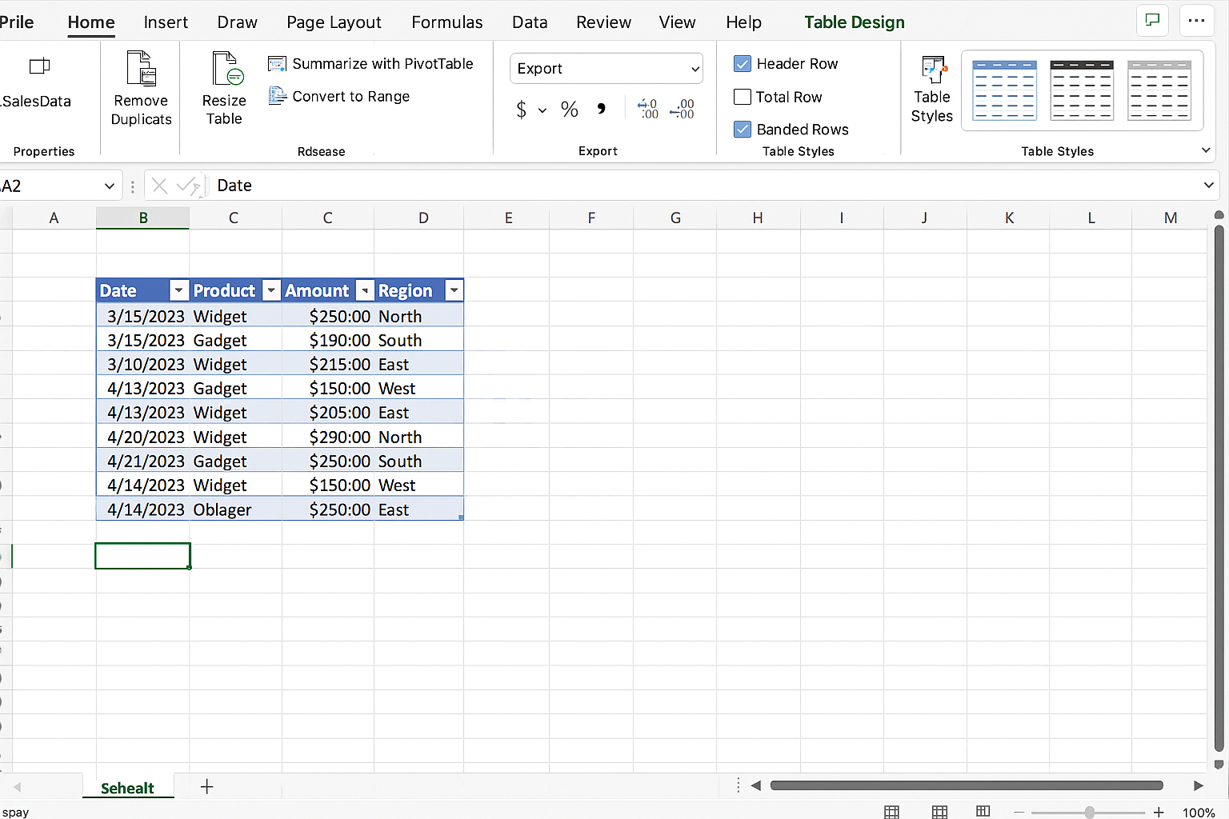Open the Page Layout tab
The height and width of the screenshot is (819, 1229).
(x=334, y=22)
